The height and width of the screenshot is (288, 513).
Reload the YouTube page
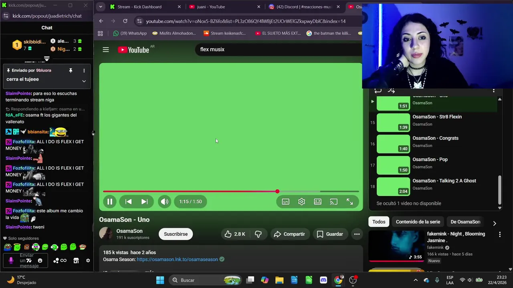(125, 21)
